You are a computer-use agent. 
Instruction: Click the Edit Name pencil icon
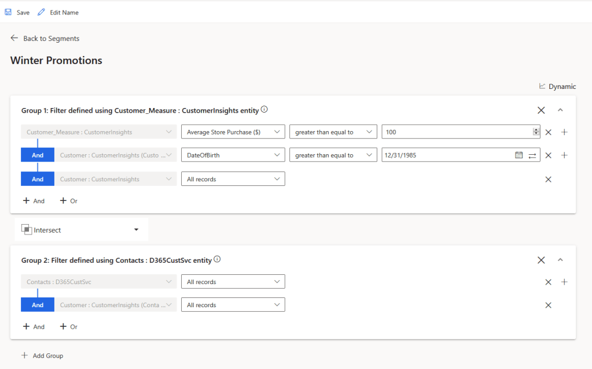click(41, 12)
